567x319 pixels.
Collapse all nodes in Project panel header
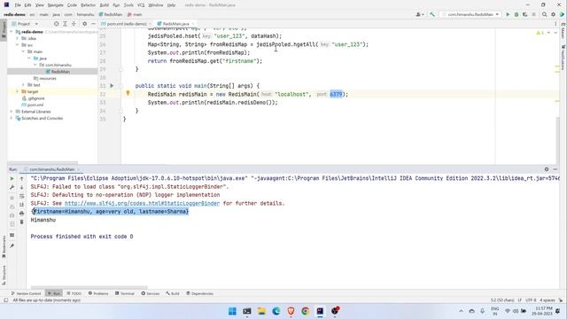[74, 24]
